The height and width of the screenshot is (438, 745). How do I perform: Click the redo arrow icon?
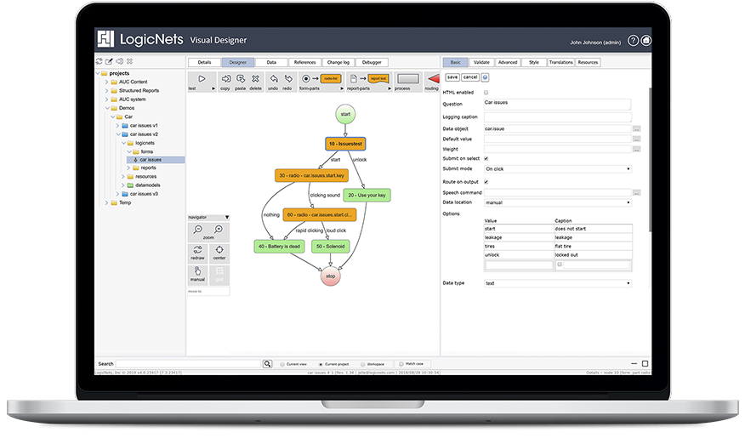click(x=288, y=78)
